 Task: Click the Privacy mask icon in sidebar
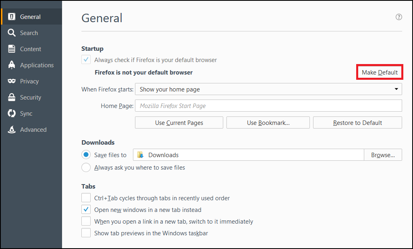pos(12,81)
